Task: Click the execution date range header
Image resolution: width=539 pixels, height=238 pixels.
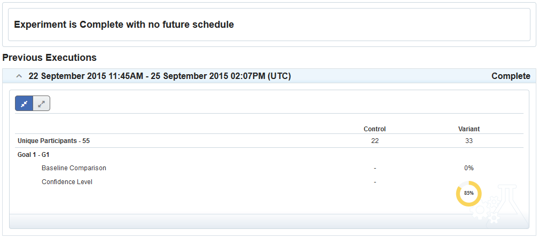Action: click(x=160, y=76)
